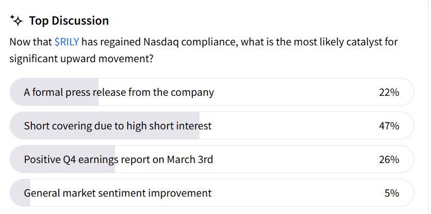
Task: Click the 5% result label
Action: [392, 193]
